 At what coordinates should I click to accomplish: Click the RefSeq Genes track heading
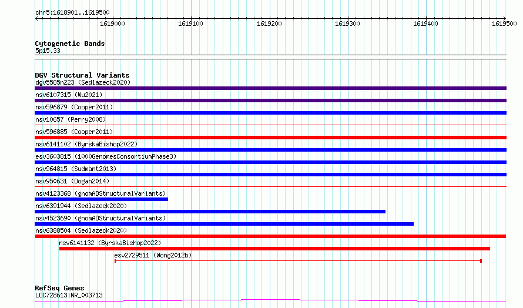pos(60,288)
